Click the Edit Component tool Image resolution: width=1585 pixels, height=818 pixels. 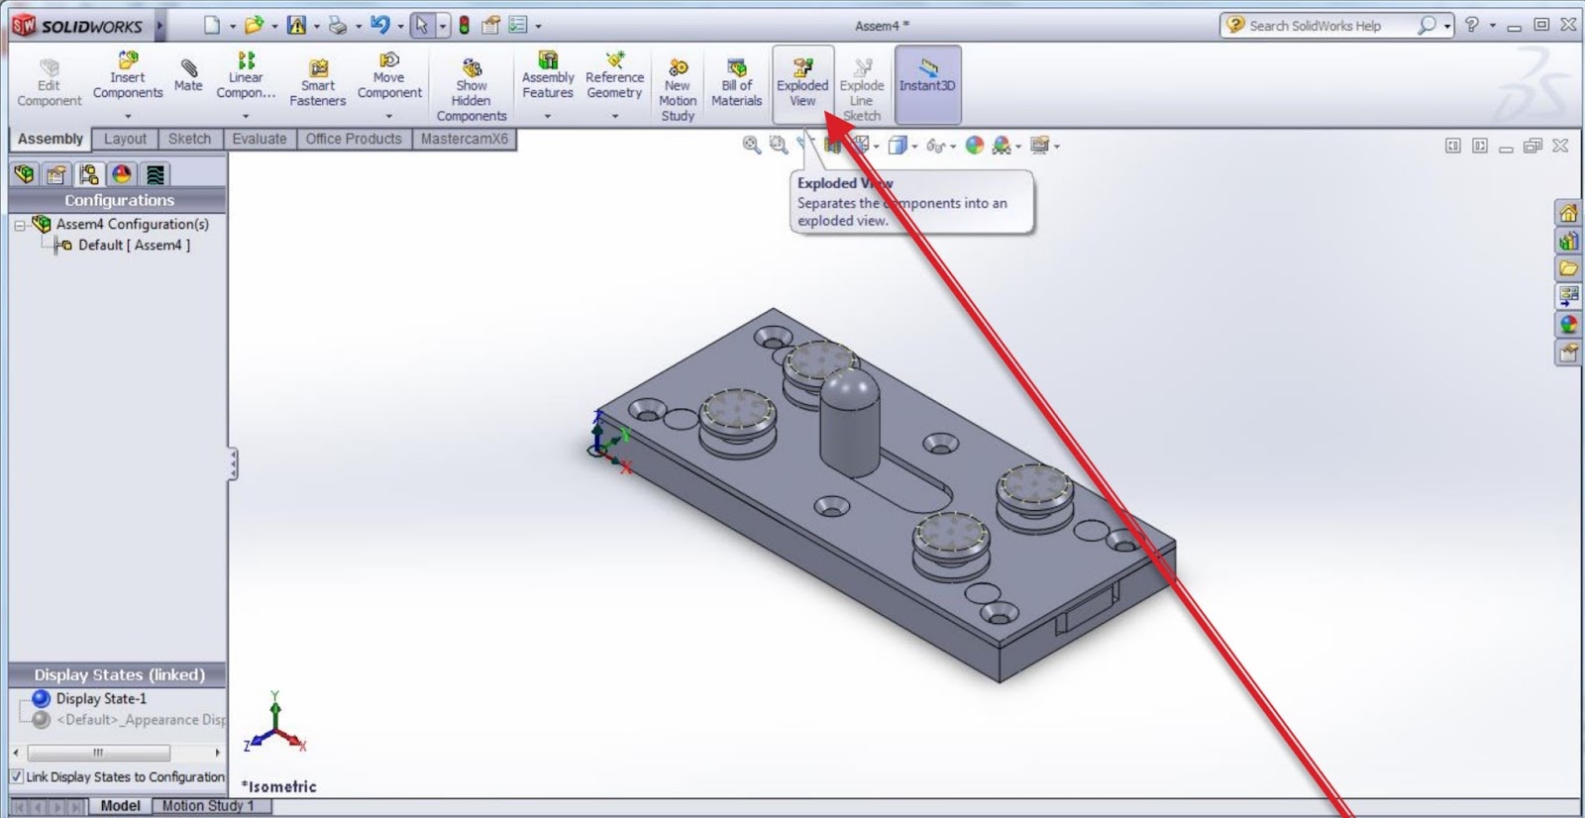click(x=49, y=83)
